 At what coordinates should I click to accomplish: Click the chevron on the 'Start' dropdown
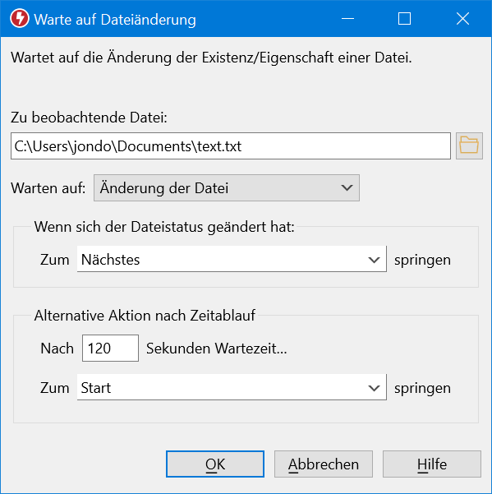(374, 388)
